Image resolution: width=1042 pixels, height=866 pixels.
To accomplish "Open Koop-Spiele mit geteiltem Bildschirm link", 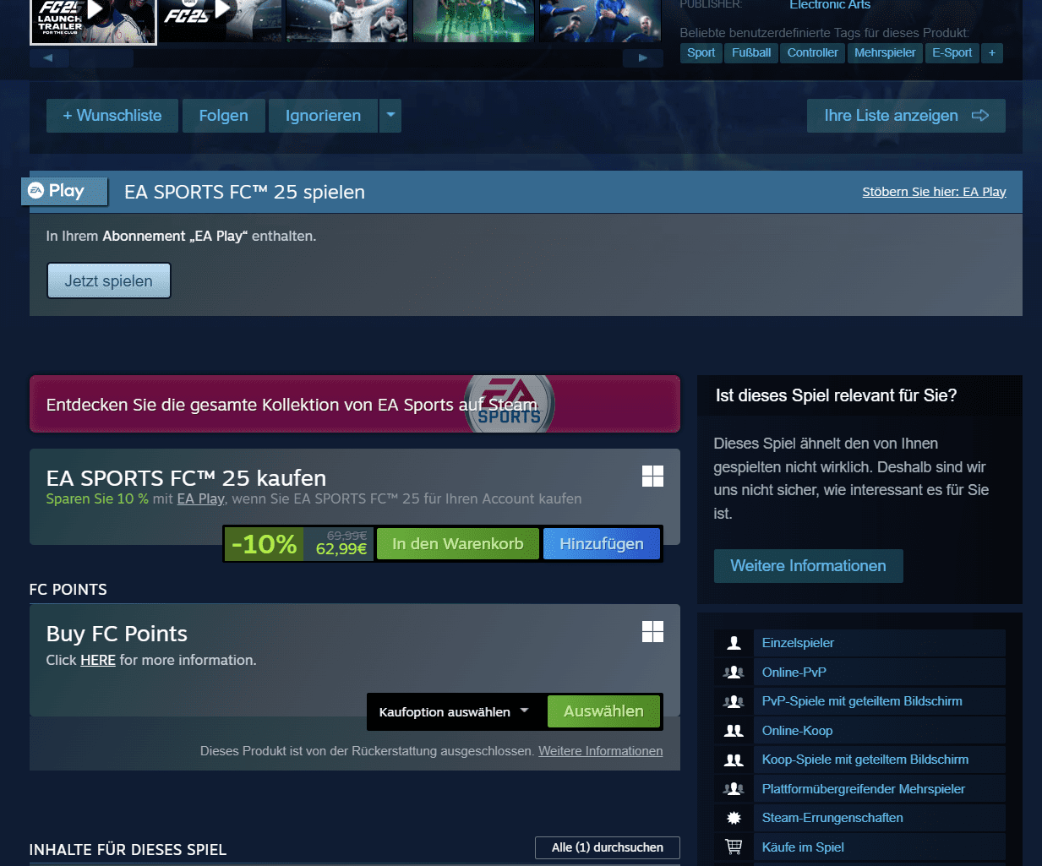I will [x=865, y=760].
